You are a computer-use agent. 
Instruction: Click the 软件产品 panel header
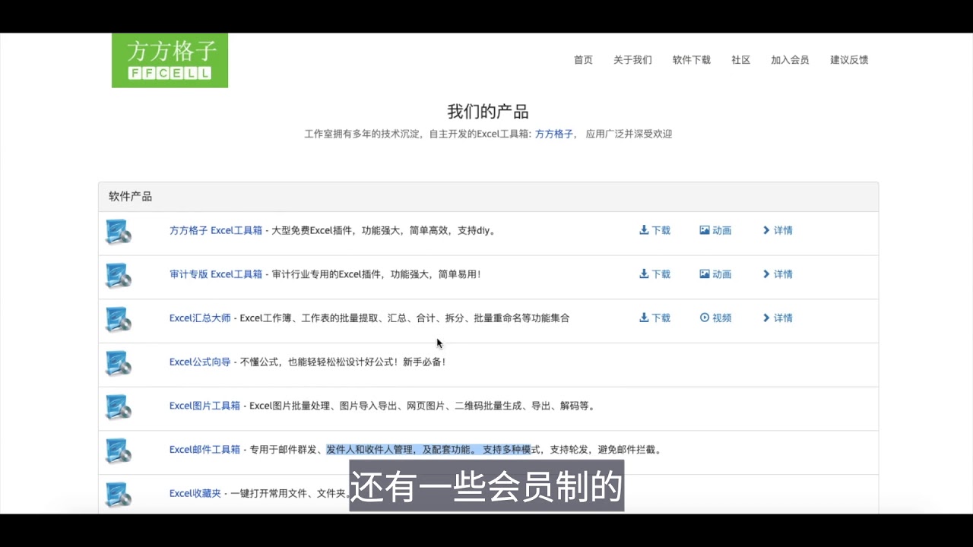pos(488,197)
